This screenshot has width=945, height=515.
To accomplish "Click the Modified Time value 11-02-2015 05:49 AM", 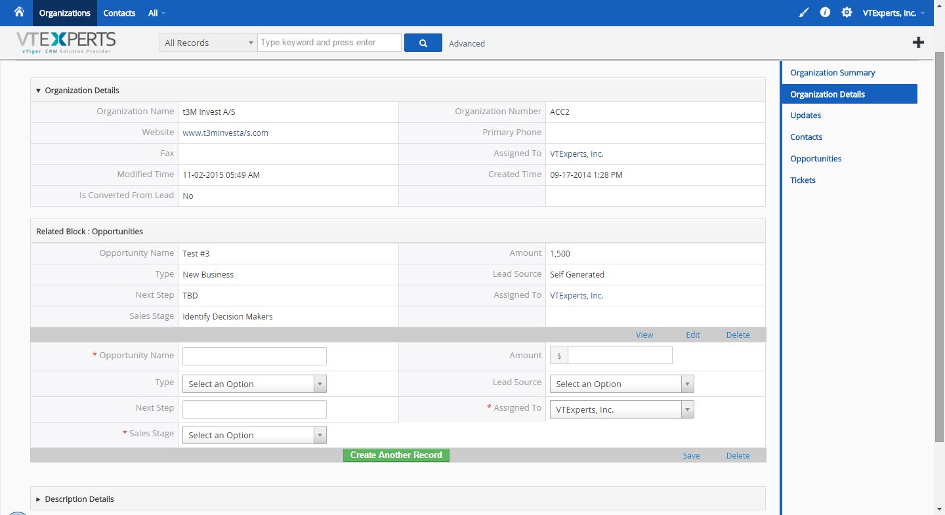I will [221, 175].
